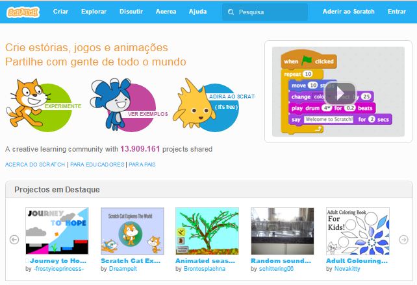The height and width of the screenshot is (285, 417).
Task: Click the search magnifier icon
Action: (231, 12)
